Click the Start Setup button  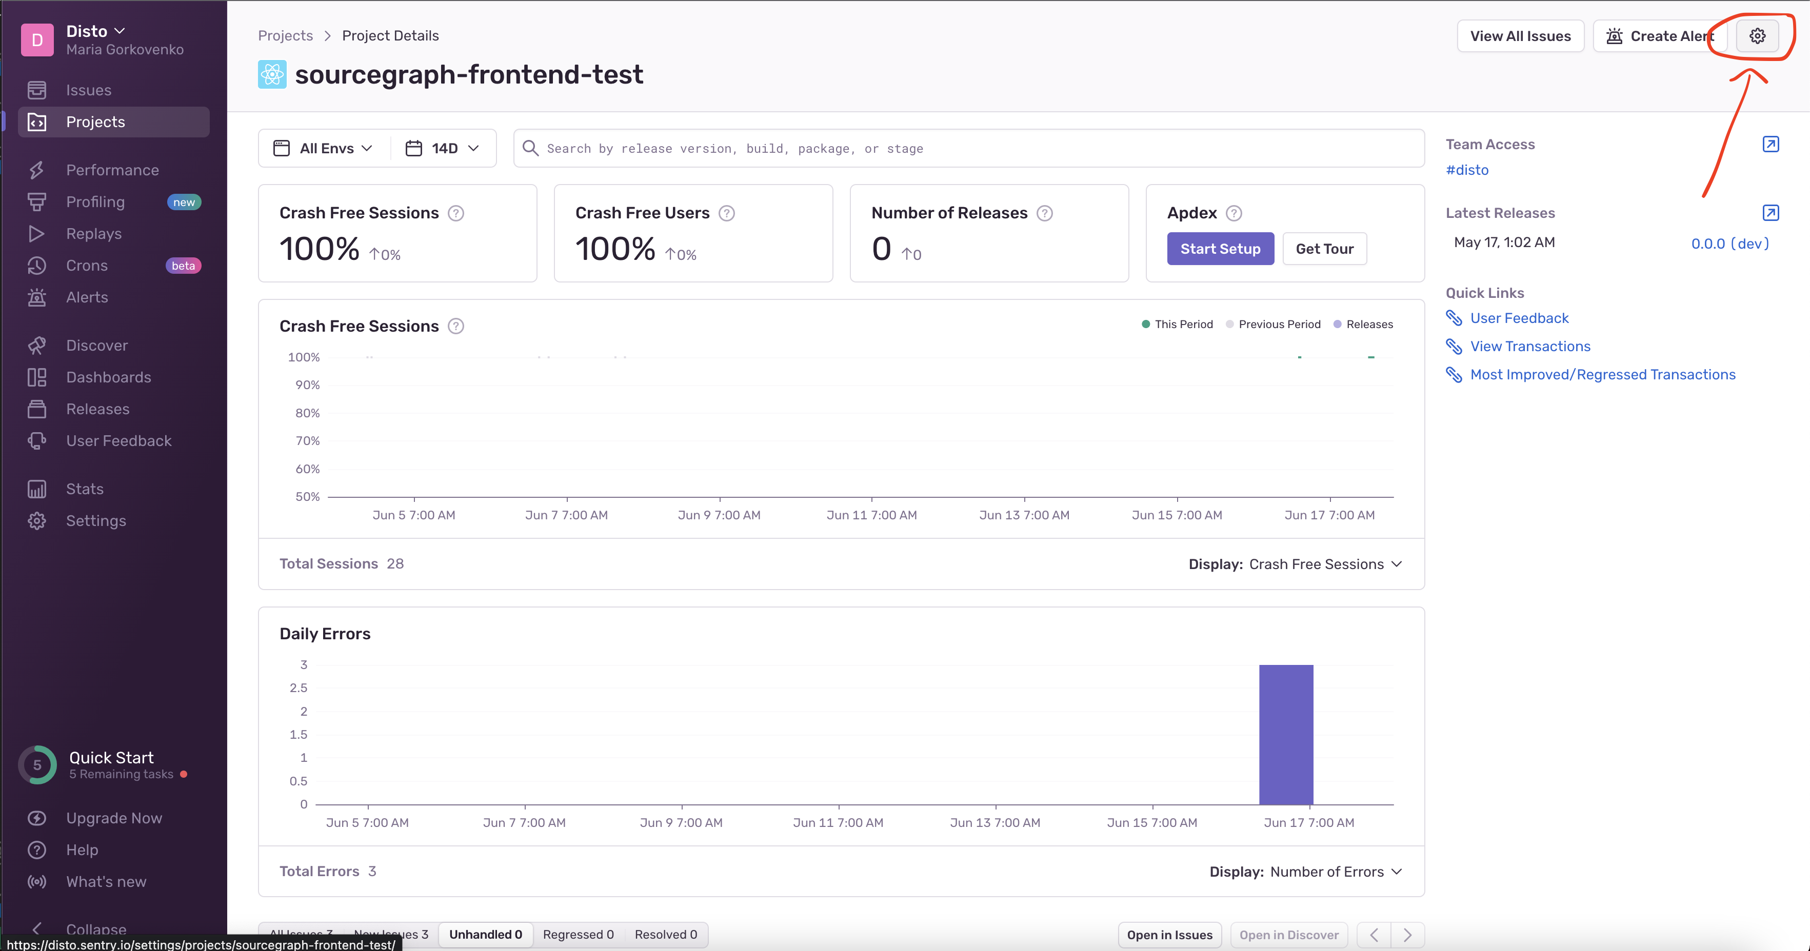pos(1220,249)
